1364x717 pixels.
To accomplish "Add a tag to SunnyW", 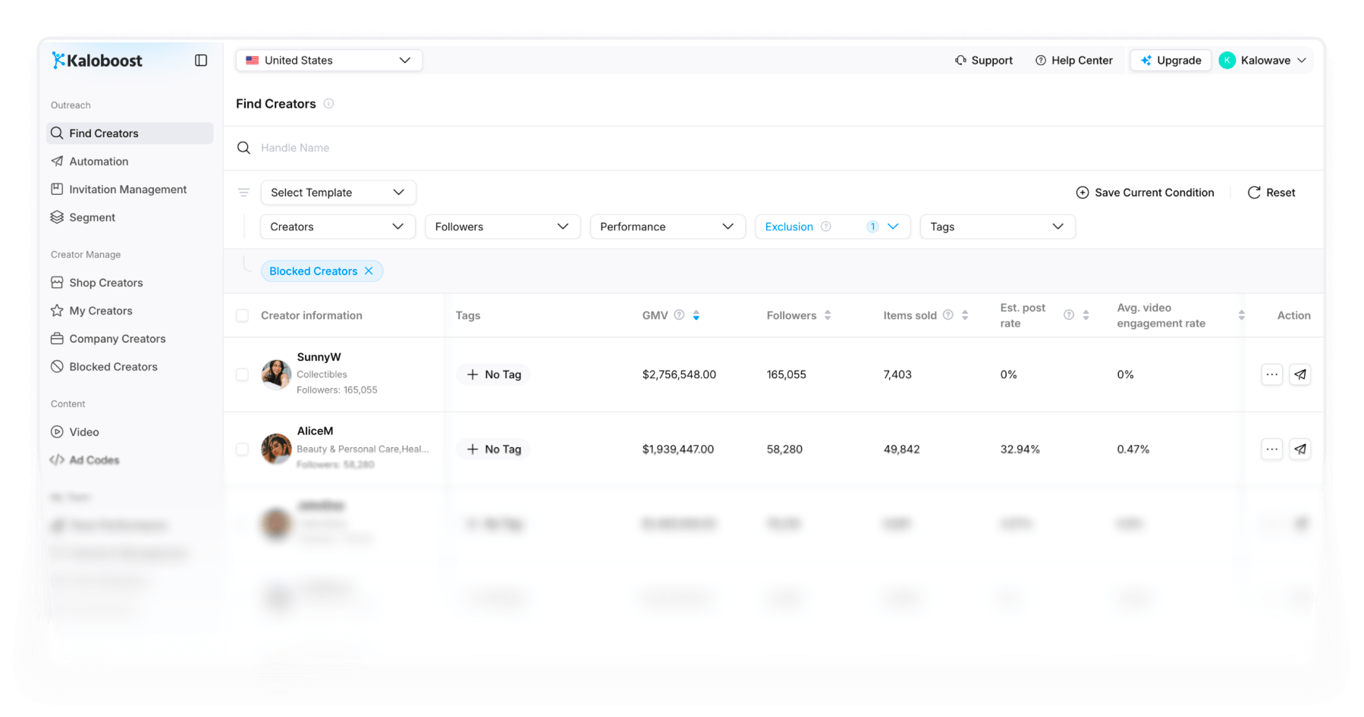I will coord(494,374).
